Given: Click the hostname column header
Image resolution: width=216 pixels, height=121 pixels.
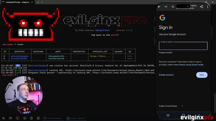Looking at the screenshot, I should [38, 52].
